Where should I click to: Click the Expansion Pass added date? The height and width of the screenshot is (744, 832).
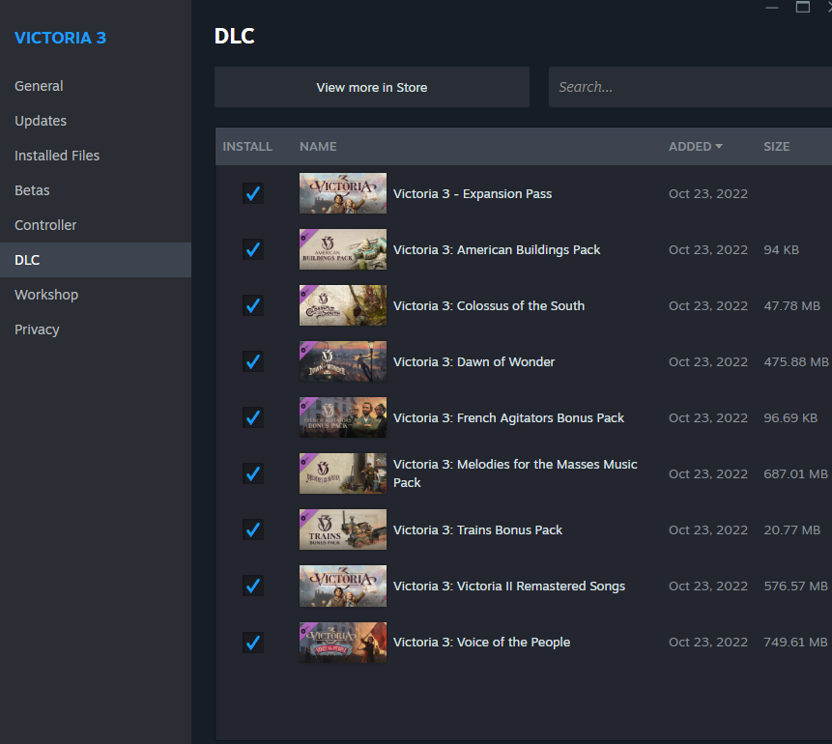708,193
